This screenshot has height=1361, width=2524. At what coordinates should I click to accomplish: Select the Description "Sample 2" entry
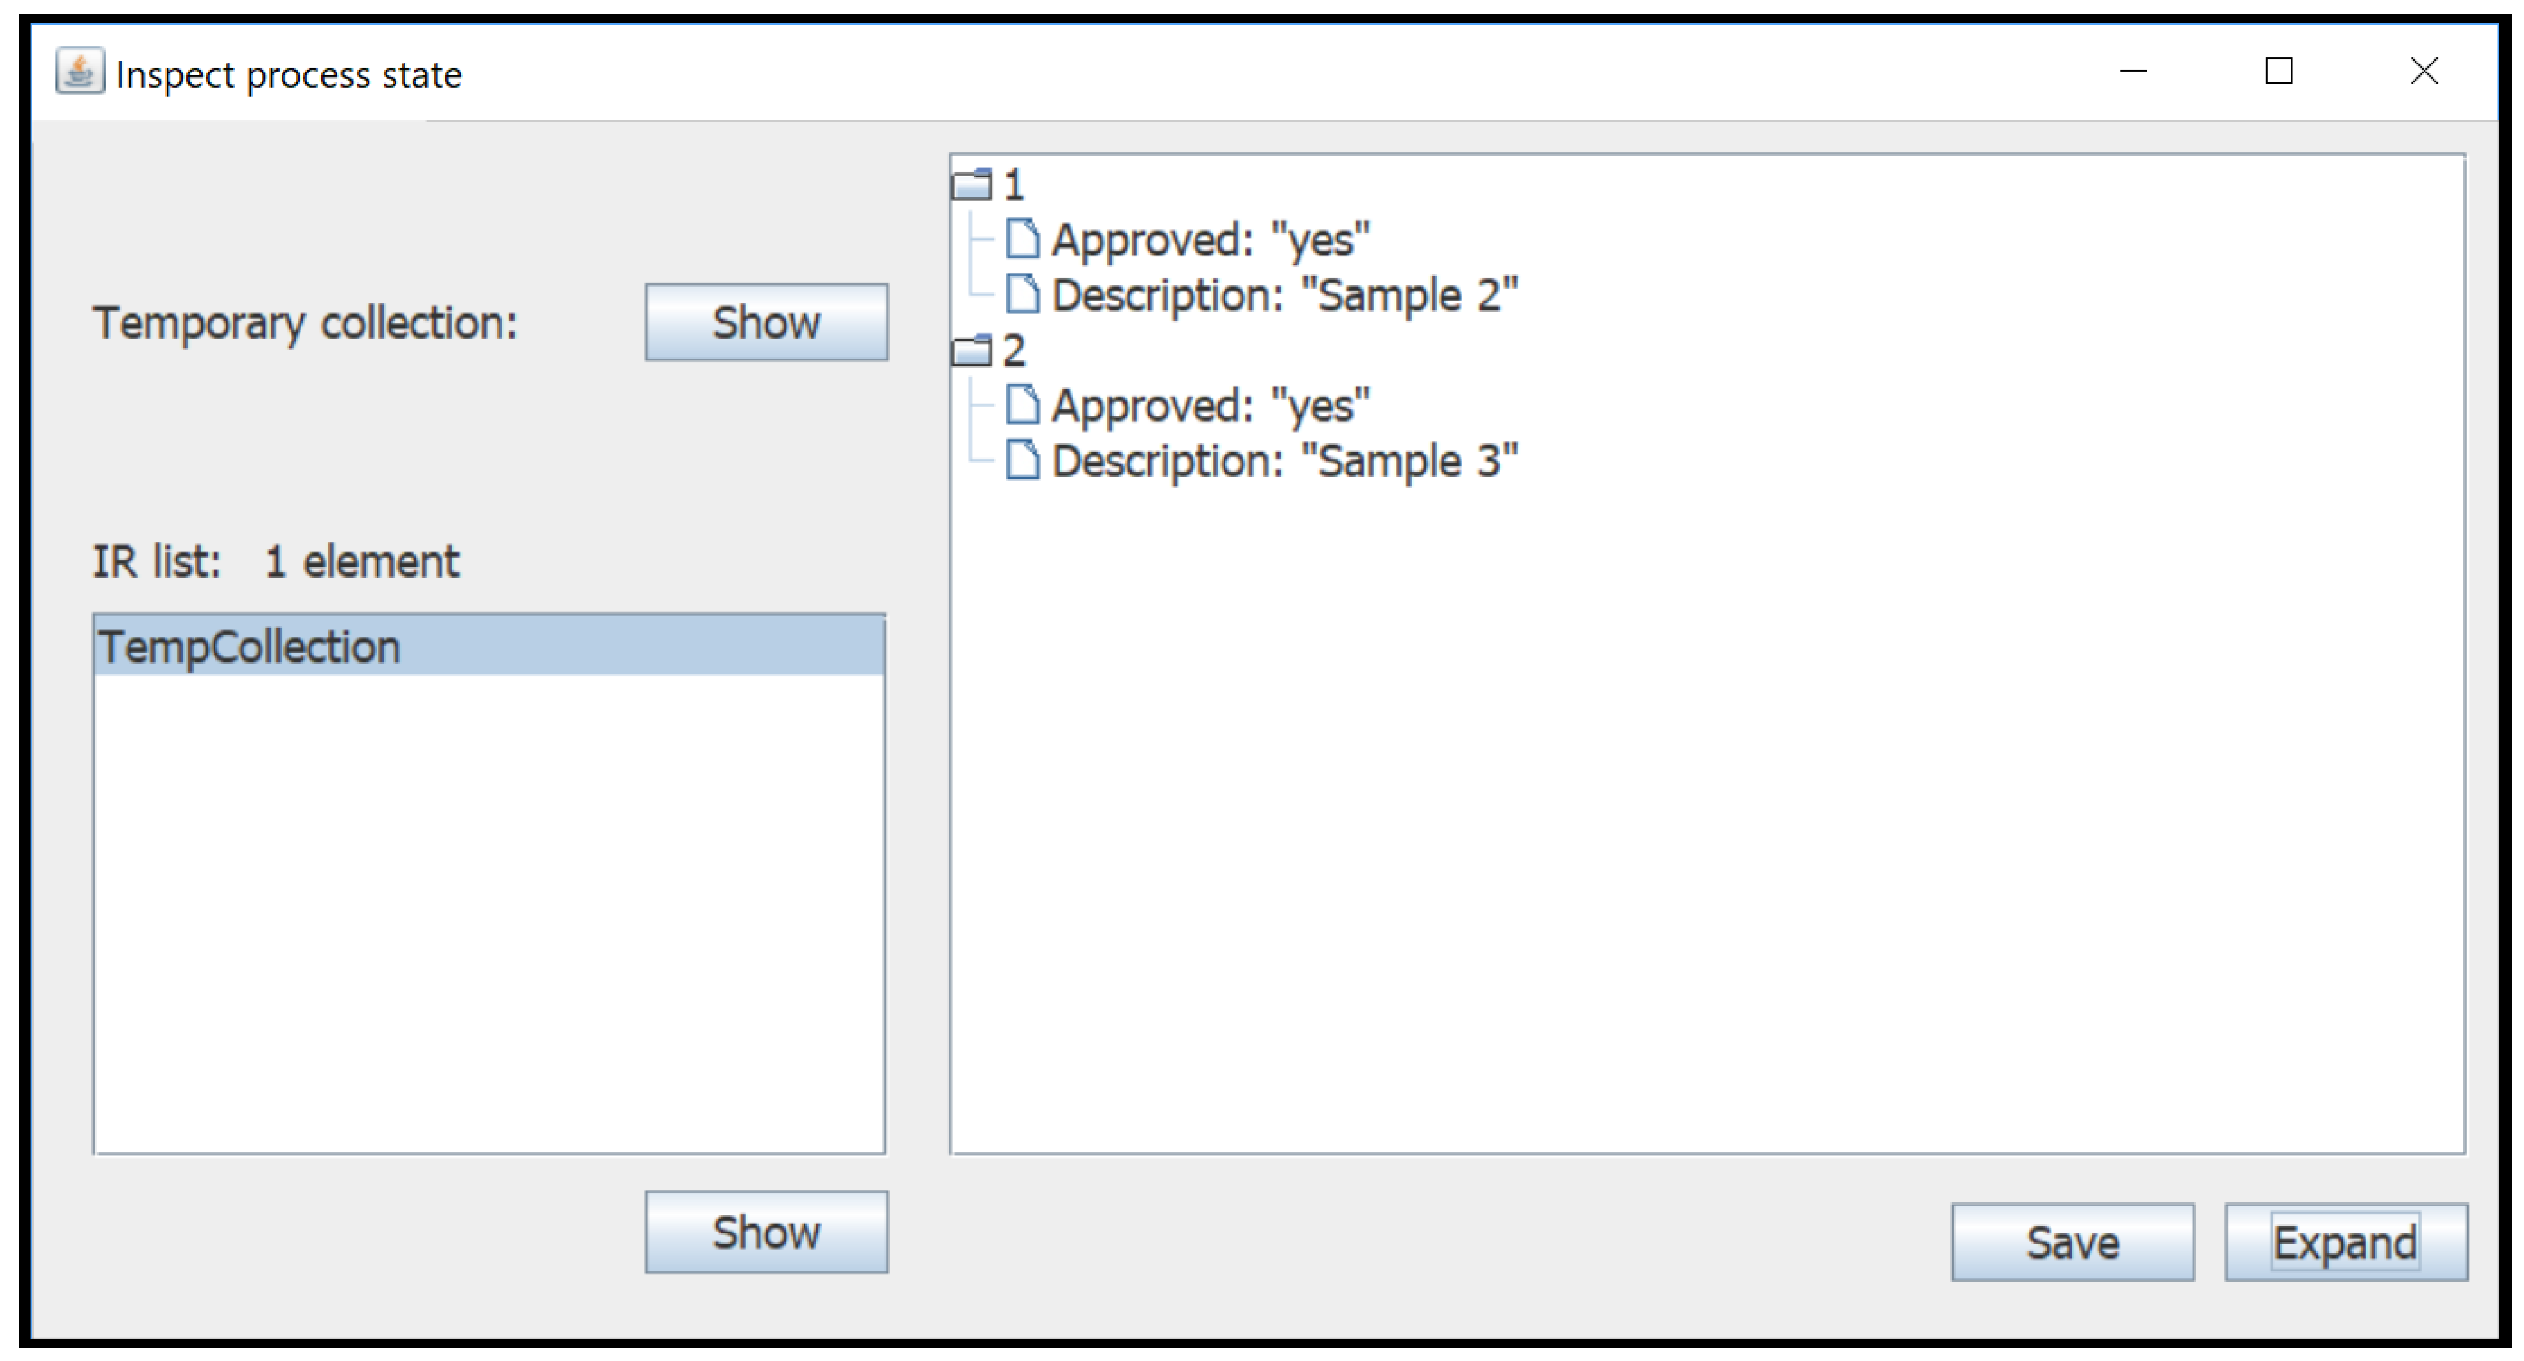pyautogui.click(x=1284, y=295)
